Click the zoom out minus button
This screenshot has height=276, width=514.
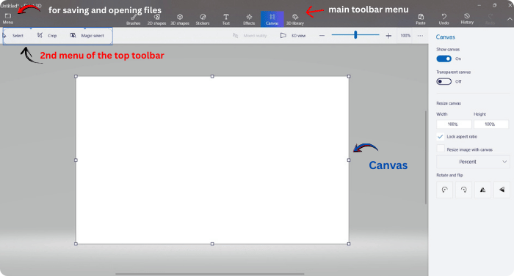pyautogui.click(x=322, y=36)
